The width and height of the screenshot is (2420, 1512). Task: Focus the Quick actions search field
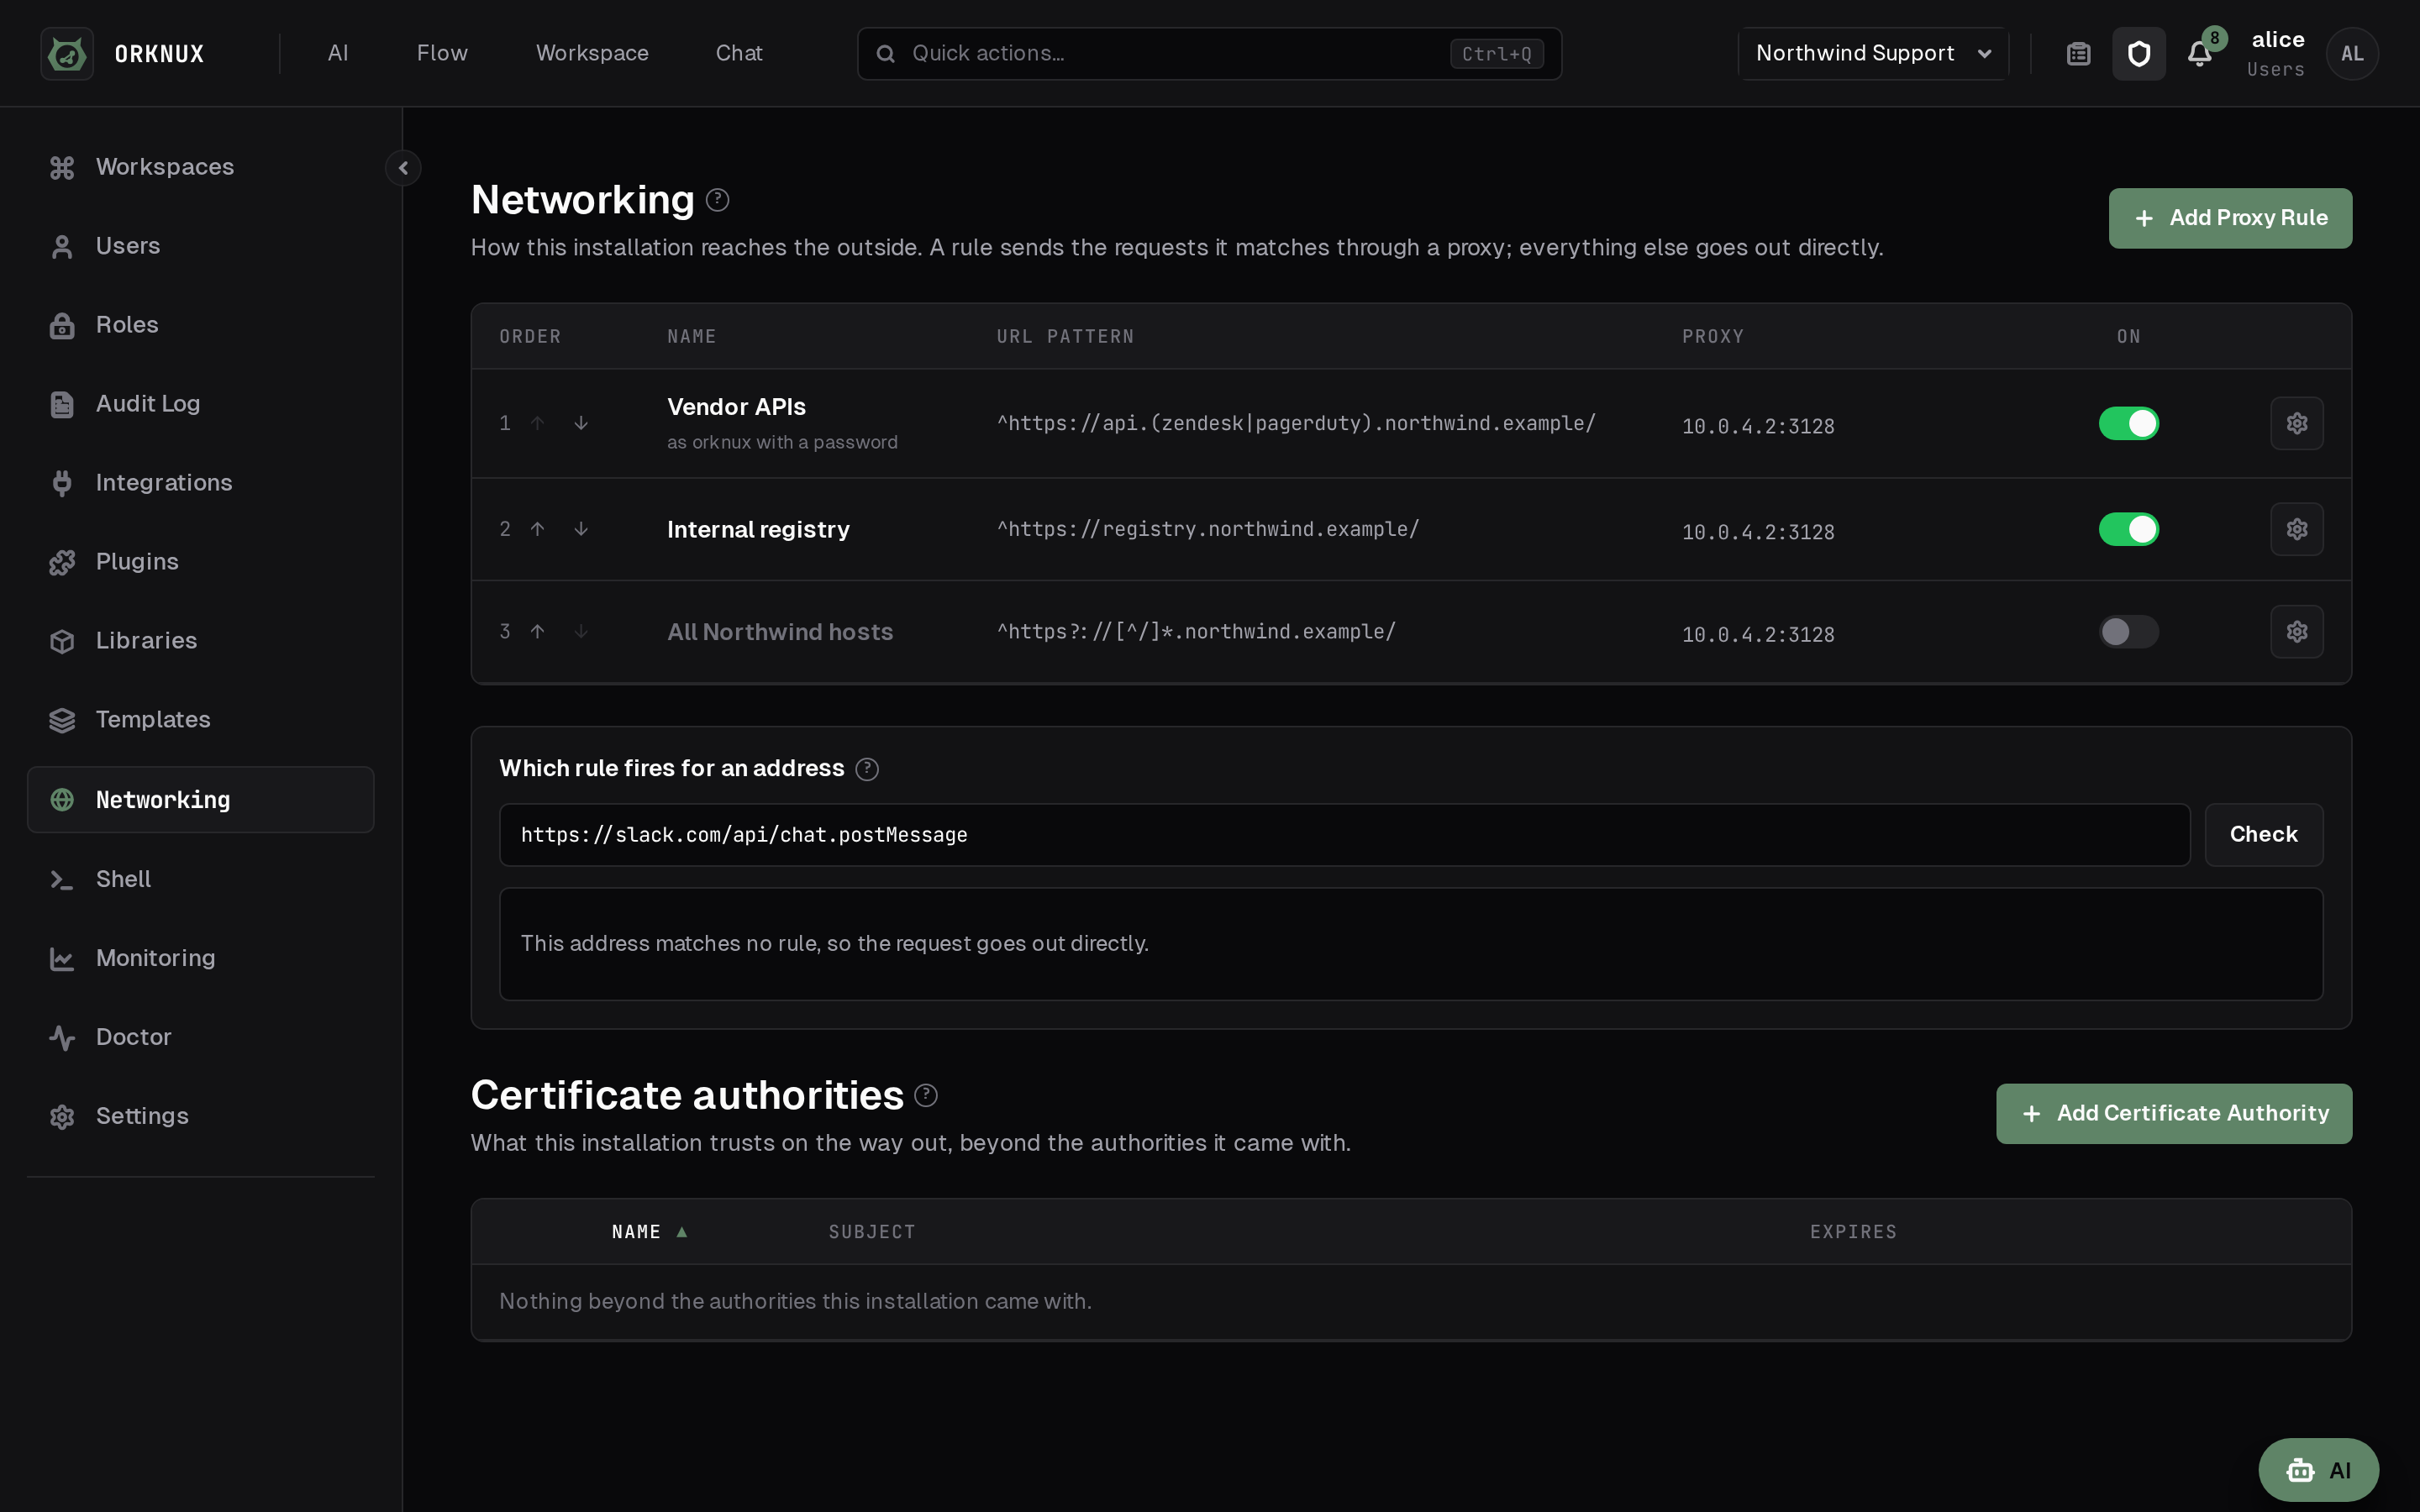click(x=1209, y=53)
